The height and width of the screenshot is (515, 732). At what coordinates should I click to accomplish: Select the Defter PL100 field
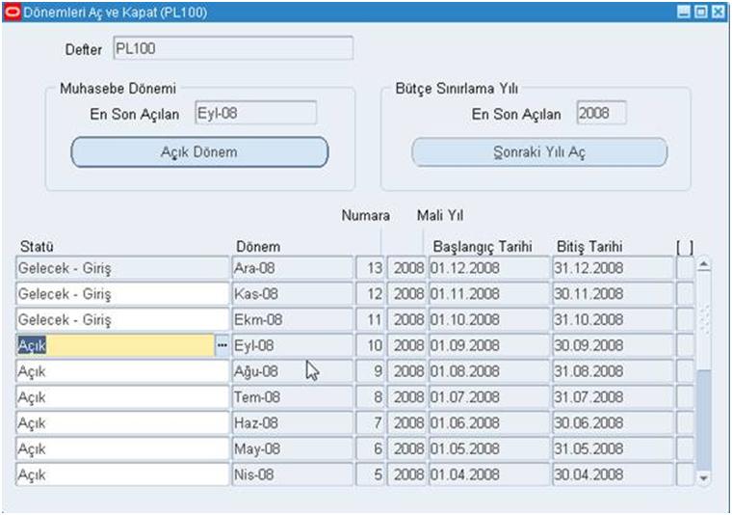pyautogui.click(x=232, y=48)
